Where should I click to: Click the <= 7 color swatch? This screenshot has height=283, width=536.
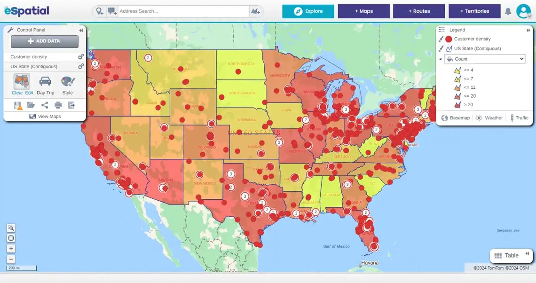(x=457, y=79)
